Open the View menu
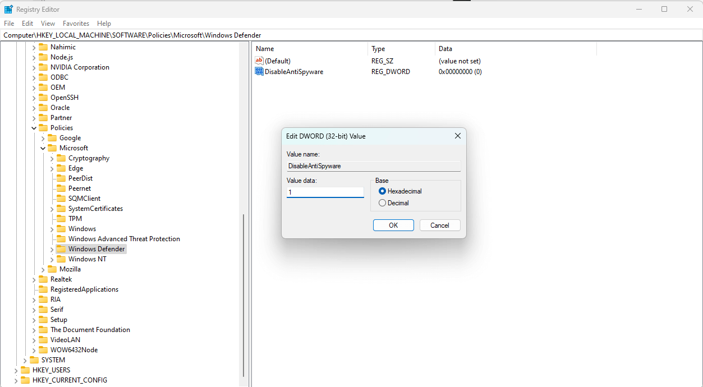The image size is (703, 387). [47, 23]
